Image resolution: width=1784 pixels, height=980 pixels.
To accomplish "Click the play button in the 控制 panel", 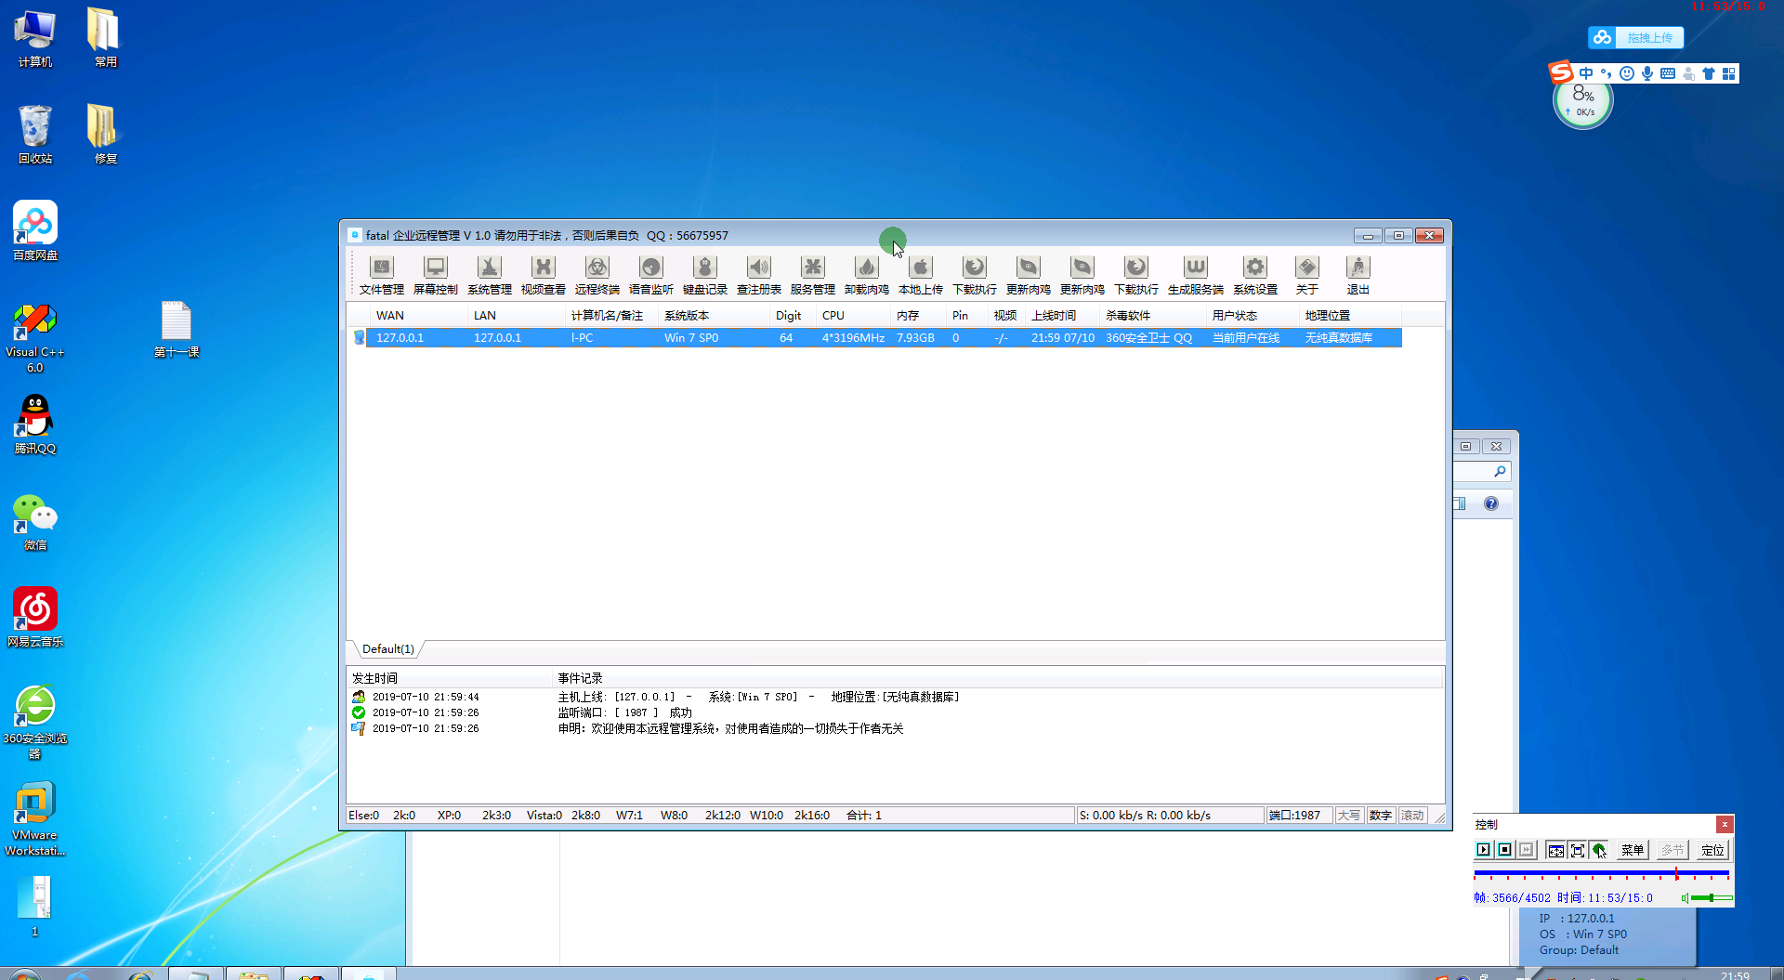I will pos(1483,850).
